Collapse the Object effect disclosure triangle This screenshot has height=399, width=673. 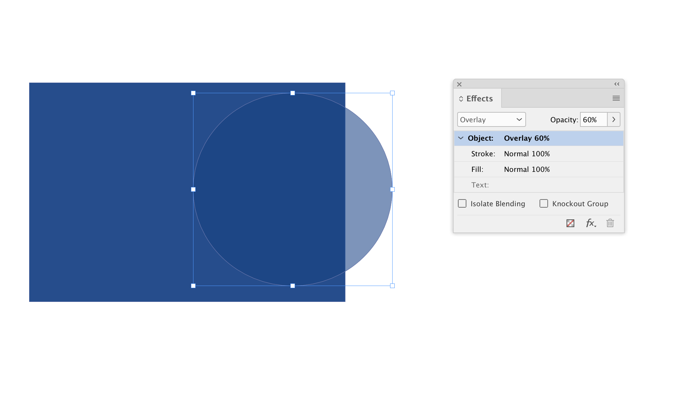tap(460, 138)
